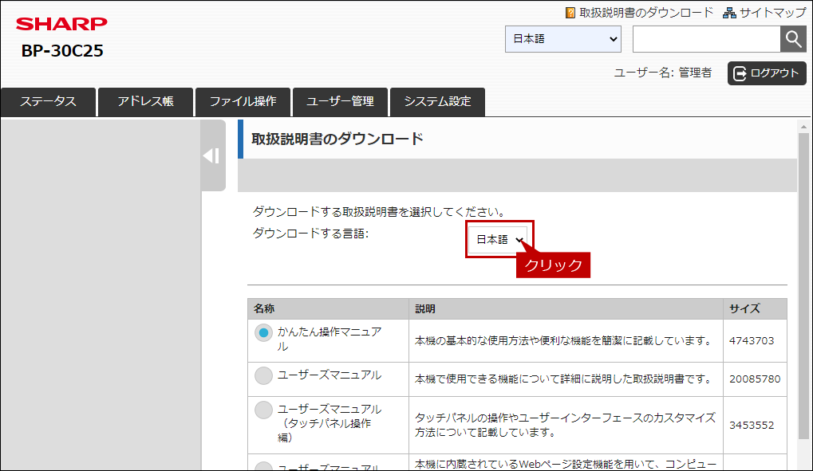
Task: Click the 取扱説明書のダウンロード page heading
Action: pos(337,139)
